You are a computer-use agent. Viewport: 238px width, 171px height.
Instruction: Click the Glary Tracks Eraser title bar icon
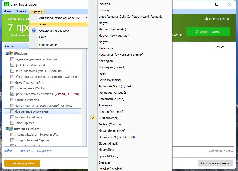coord(7,4)
